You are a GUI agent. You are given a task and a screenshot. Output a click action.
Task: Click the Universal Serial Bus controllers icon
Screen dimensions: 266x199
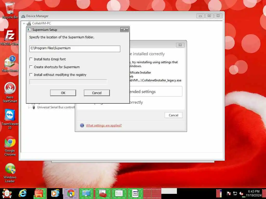pyautogui.click(x=34, y=107)
